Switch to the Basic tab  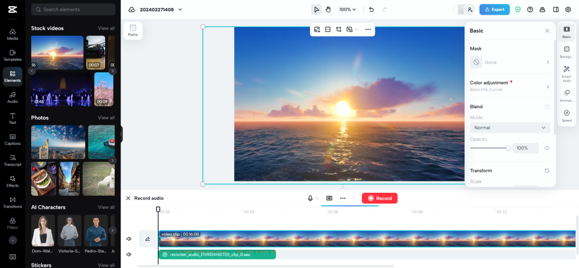click(x=567, y=32)
